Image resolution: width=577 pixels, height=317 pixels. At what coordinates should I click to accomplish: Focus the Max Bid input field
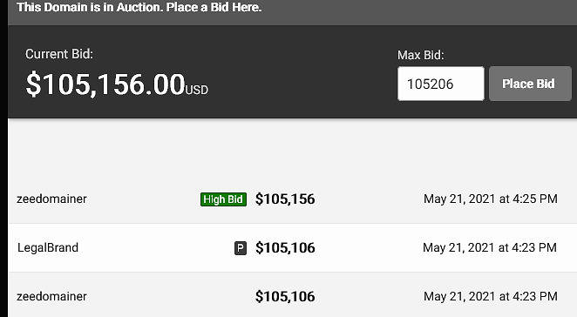pos(440,84)
